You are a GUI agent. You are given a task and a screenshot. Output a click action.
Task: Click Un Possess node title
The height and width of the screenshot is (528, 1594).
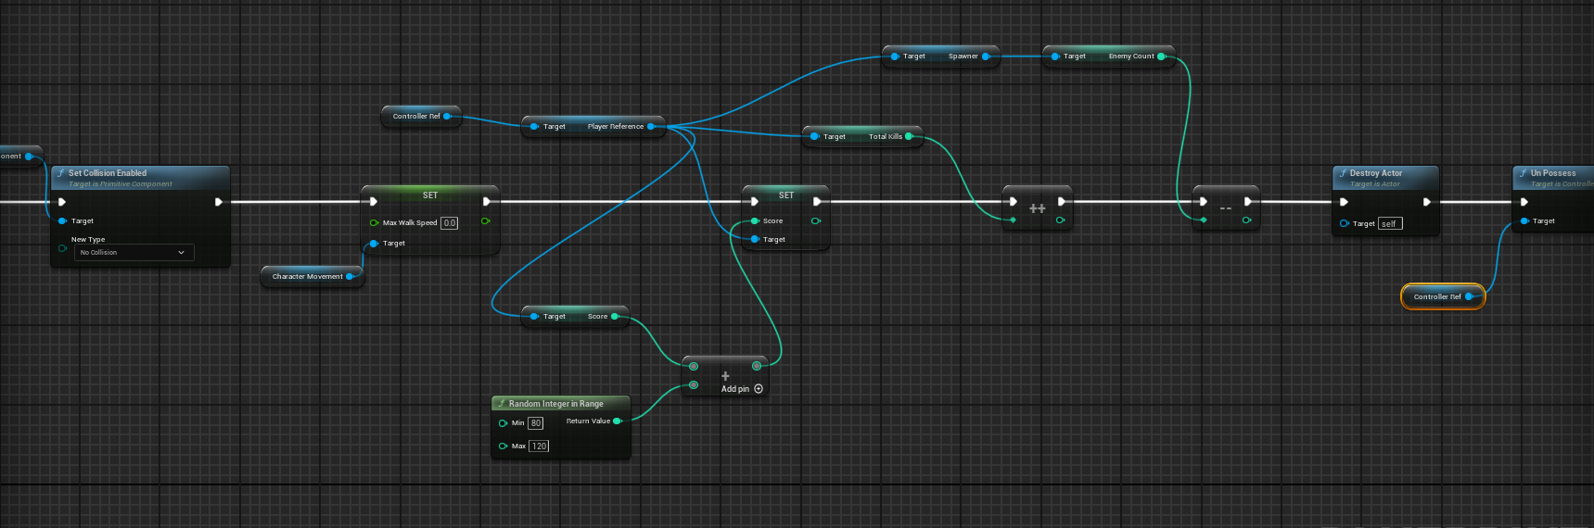[1553, 173]
